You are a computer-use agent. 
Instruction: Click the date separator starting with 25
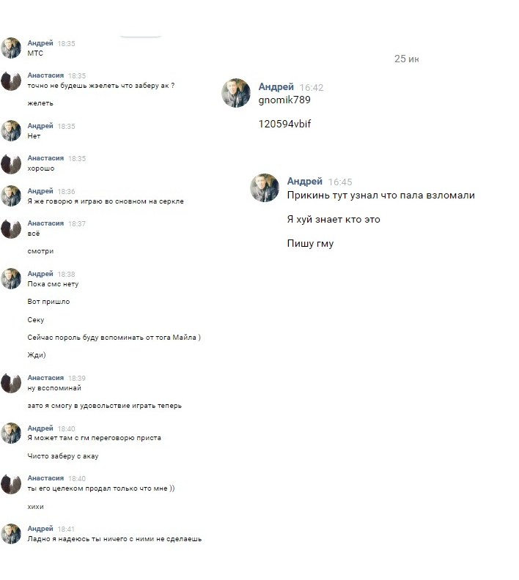[x=406, y=59]
